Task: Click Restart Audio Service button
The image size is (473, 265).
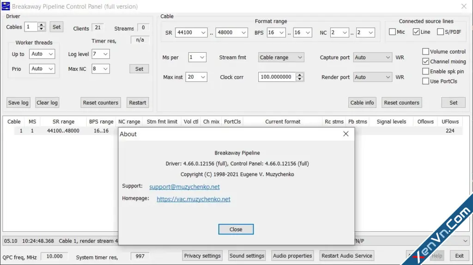Action: tap(346, 256)
